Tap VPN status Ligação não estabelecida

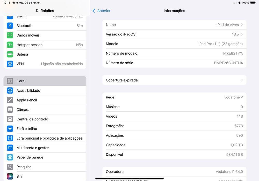click(62, 64)
